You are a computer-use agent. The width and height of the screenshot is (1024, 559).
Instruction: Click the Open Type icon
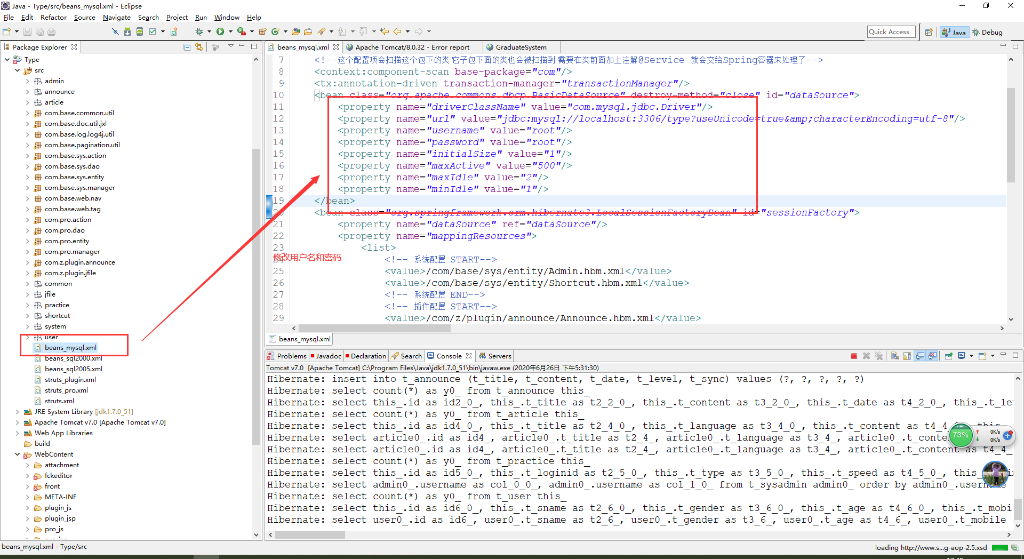tap(295, 32)
